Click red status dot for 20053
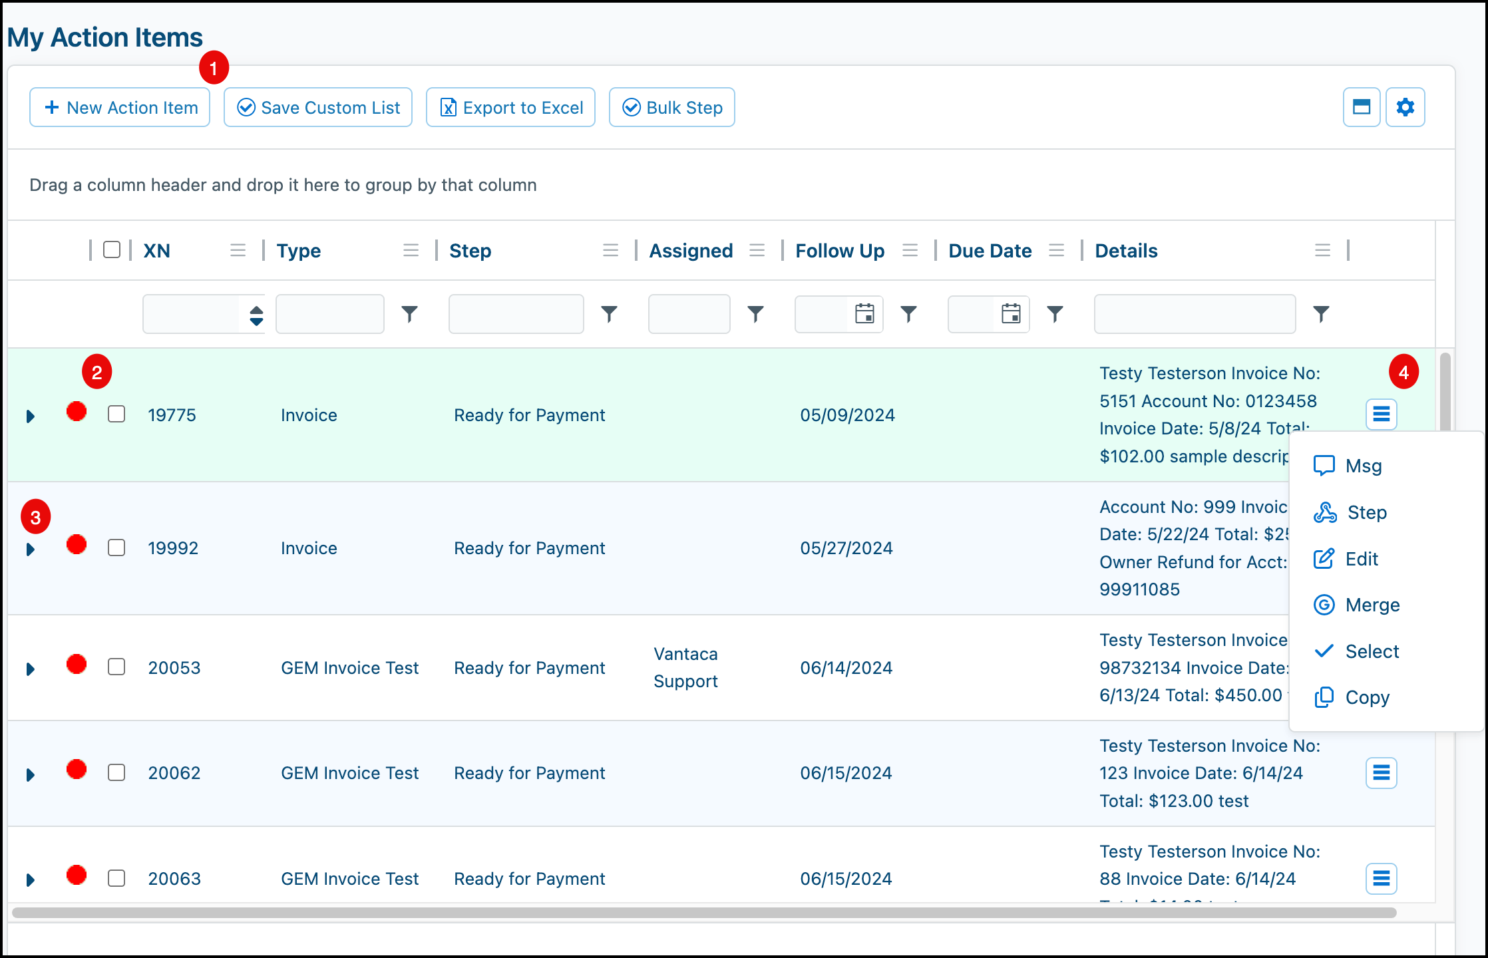The height and width of the screenshot is (958, 1488). (x=77, y=665)
